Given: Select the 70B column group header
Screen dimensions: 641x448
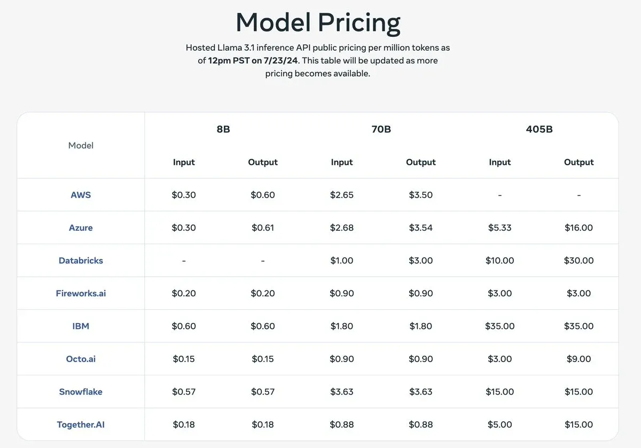Looking at the screenshot, I should (x=381, y=129).
